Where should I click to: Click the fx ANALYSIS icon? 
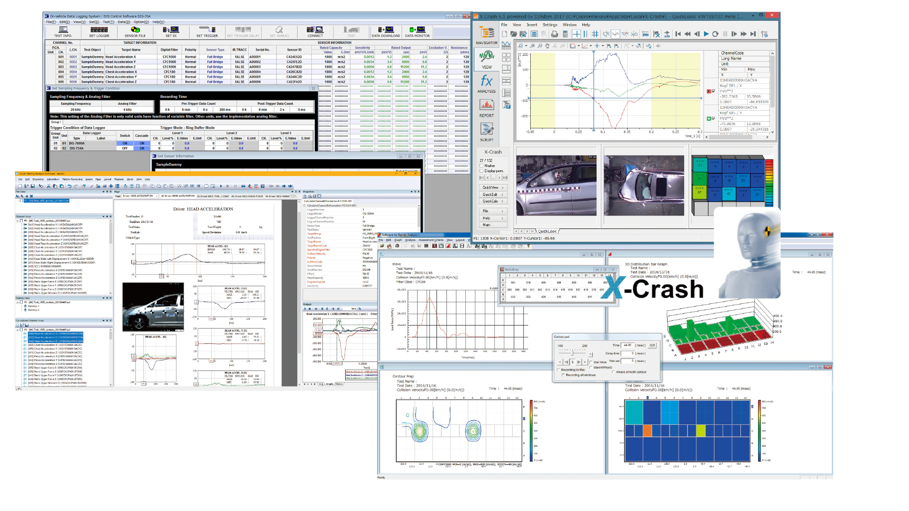[486, 81]
